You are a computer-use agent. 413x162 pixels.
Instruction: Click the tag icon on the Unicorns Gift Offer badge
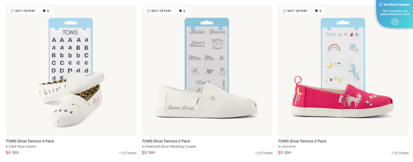point(284,11)
